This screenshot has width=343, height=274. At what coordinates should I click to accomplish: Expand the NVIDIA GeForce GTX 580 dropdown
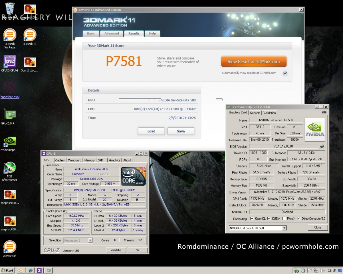point(284,228)
